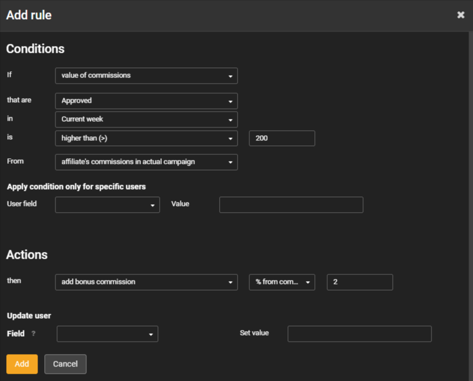The height and width of the screenshot is (381, 473).
Task: Open the 'affiliate's commissions in actual campaign' dropdown
Action: (x=146, y=162)
